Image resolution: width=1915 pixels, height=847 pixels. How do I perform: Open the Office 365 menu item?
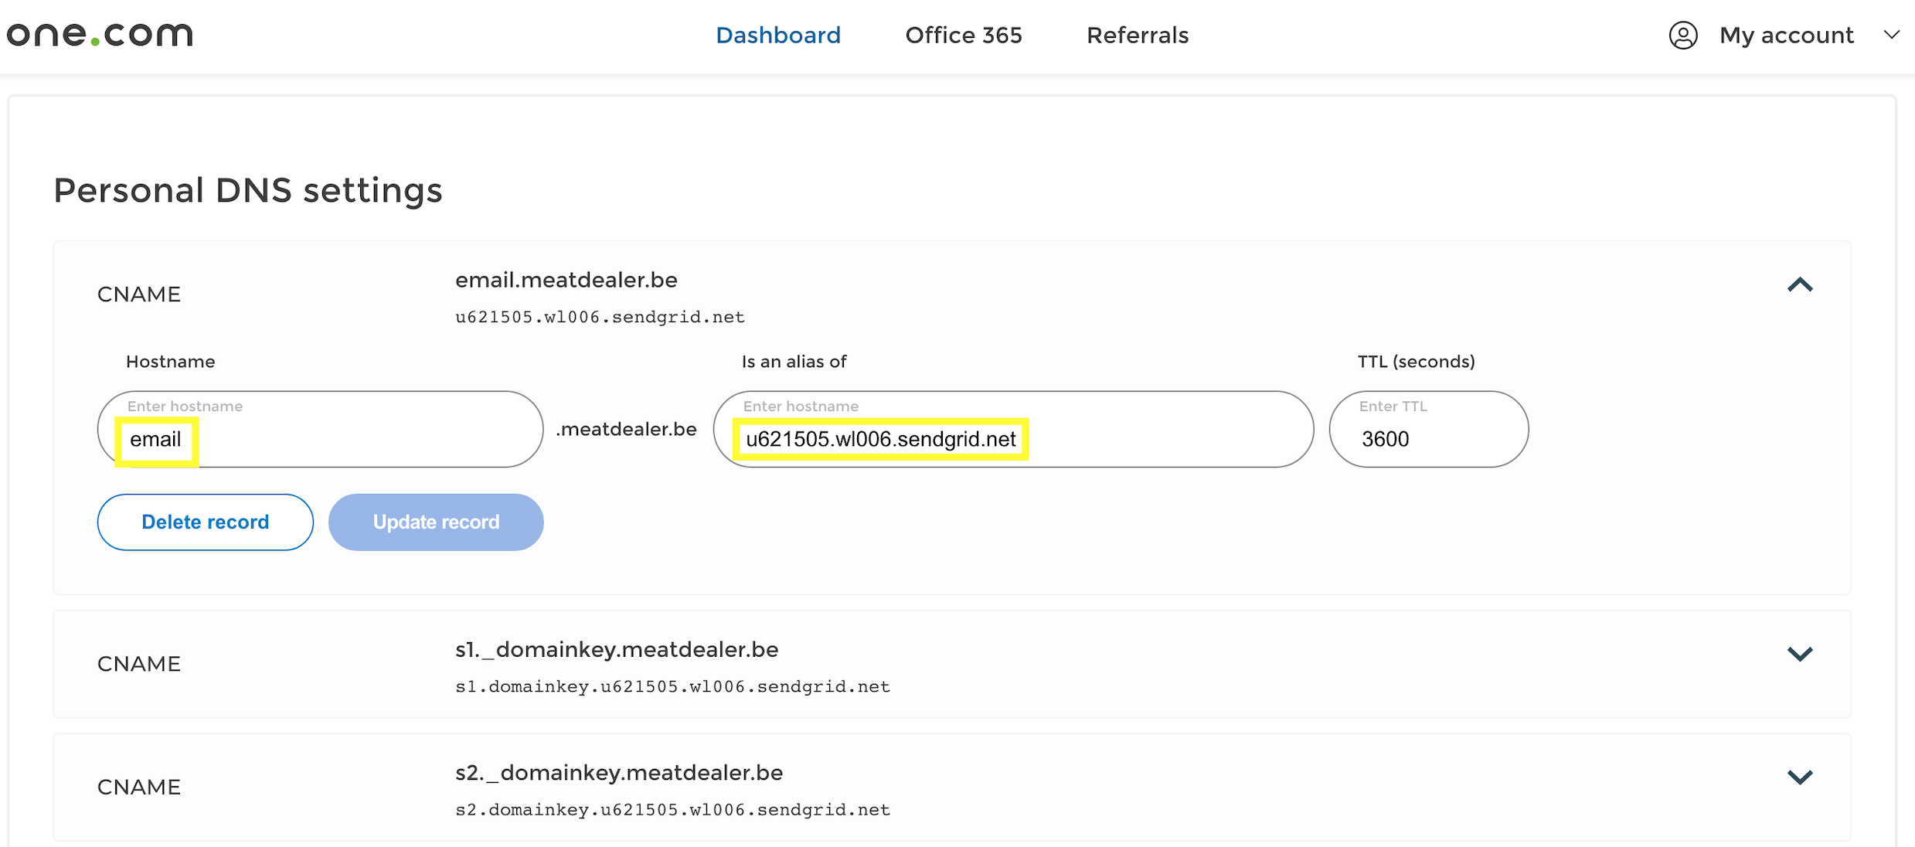964,35
